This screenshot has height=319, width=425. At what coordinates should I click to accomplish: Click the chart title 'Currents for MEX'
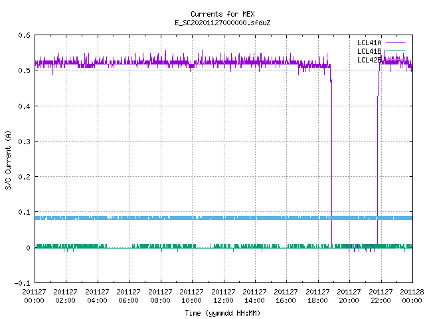222,14
